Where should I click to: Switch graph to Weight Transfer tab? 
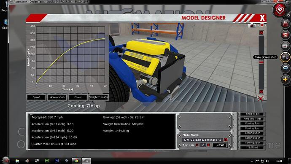(99, 97)
